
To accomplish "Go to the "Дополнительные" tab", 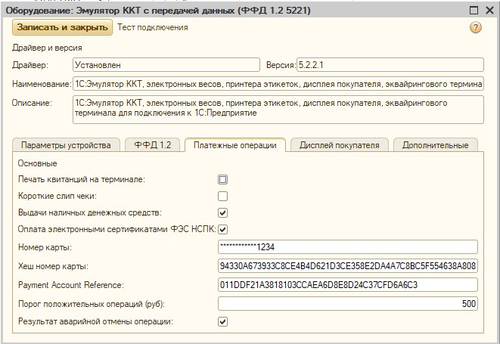I will tap(435, 145).
